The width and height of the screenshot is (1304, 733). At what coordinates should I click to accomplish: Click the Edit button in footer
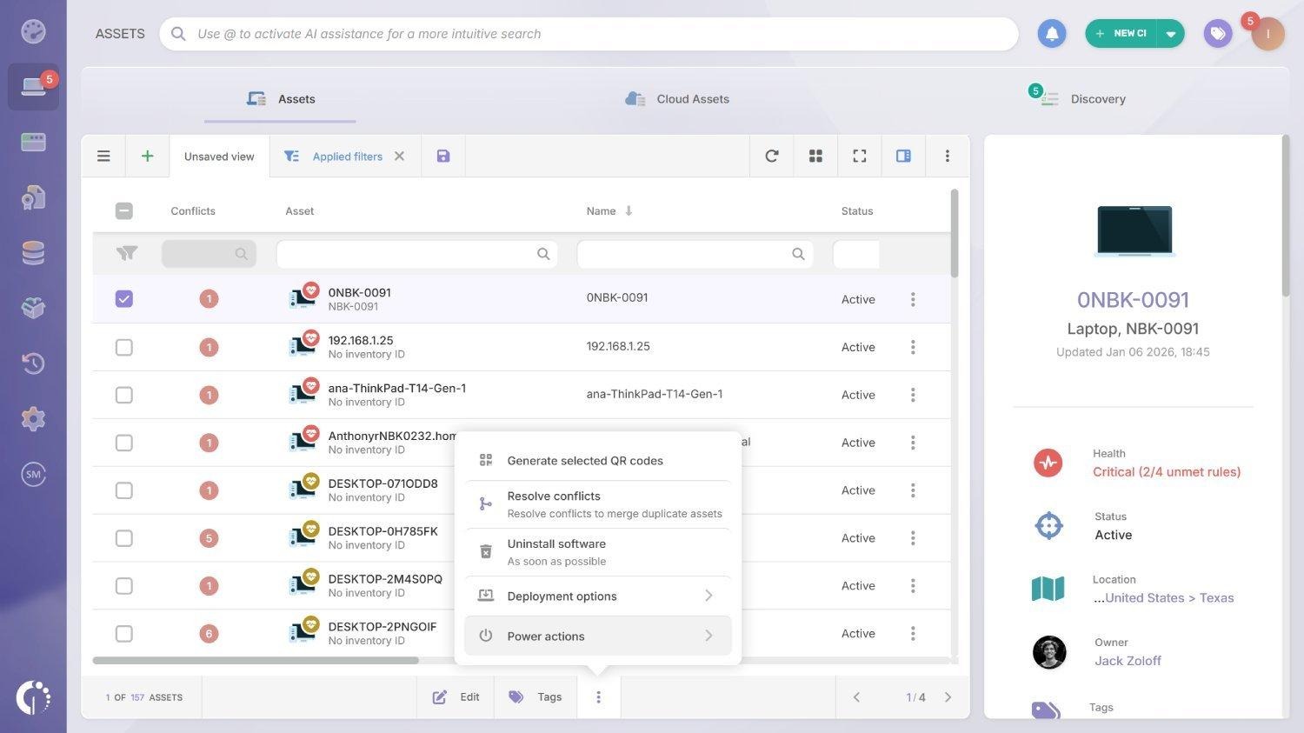point(456,697)
